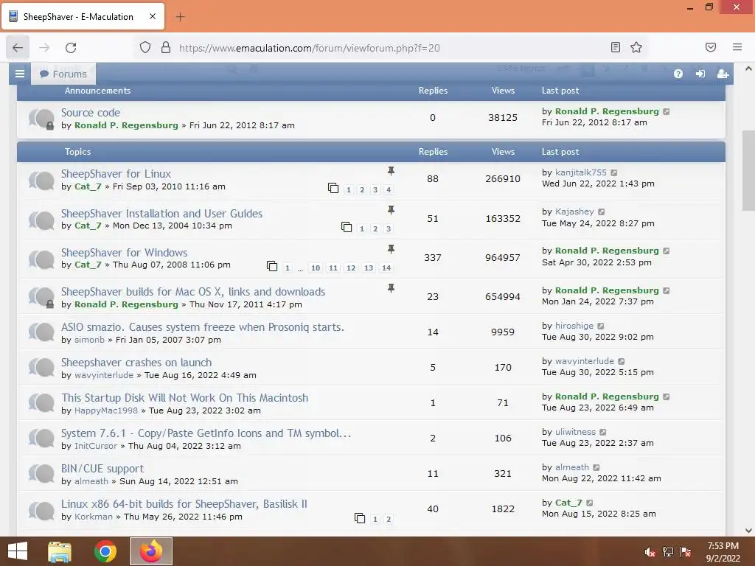Open the Firefox application menu
This screenshot has width=755, height=566.
pos(737,47)
